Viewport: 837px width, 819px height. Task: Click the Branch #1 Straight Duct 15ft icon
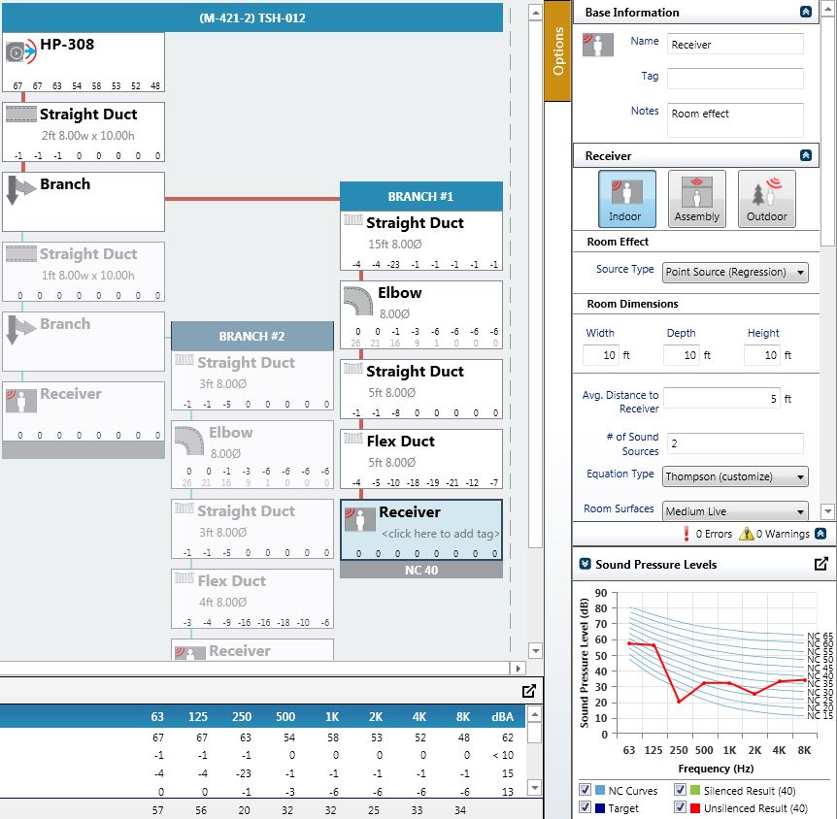(x=352, y=220)
